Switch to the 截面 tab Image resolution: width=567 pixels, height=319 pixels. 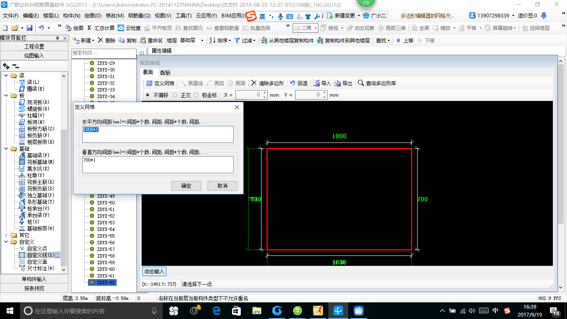pos(148,72)
